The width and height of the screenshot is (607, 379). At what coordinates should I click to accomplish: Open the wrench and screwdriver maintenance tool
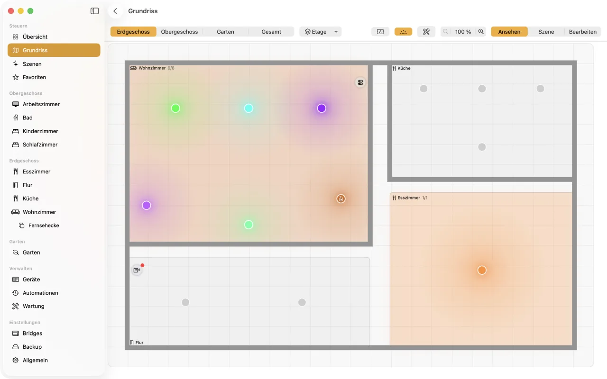click(x=426, y=32)
